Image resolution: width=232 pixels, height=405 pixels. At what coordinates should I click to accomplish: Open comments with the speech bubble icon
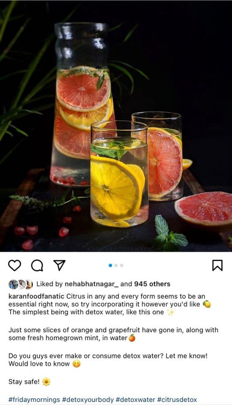[37, 265]
